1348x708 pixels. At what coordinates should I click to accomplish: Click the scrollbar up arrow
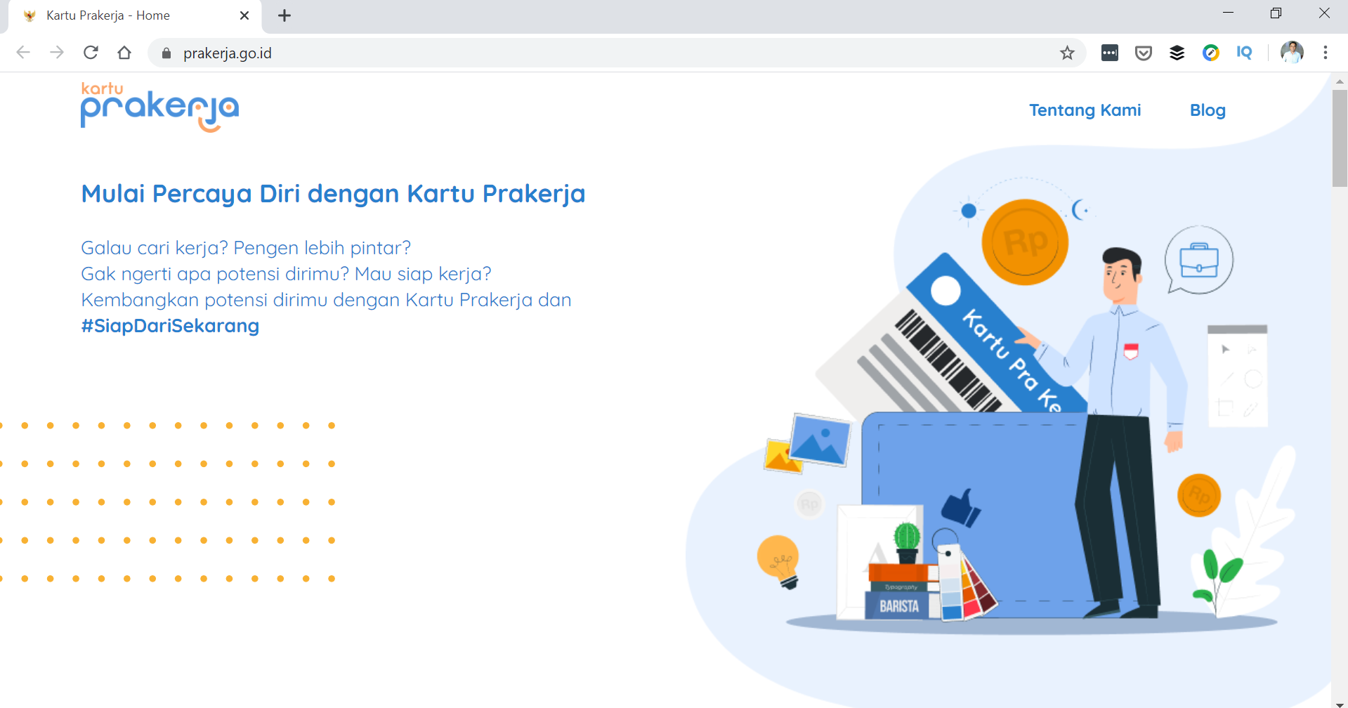[1340, 81]
